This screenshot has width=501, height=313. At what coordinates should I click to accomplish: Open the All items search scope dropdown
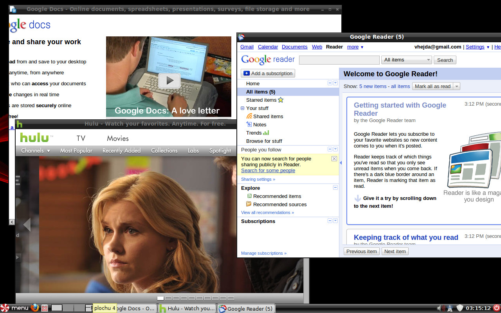(407, 60)
